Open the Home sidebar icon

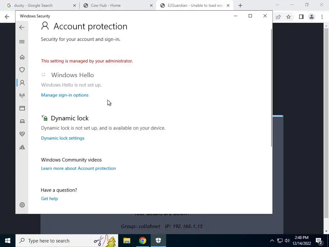[x=22, y=57]
